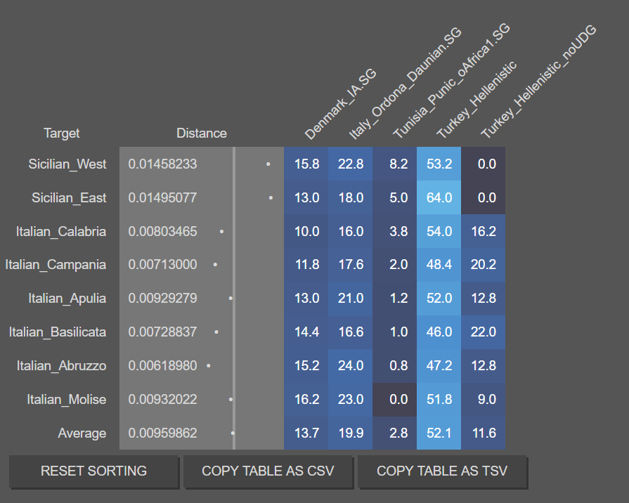Click distance value 0.00932022

[x=162, y=400]
